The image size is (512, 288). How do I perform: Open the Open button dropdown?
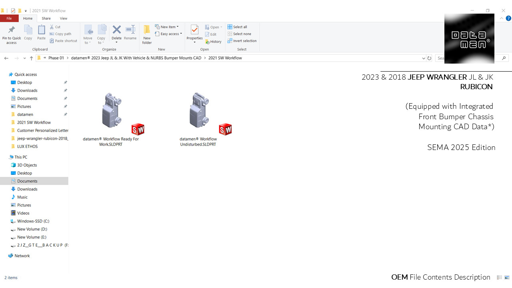tap(214, 27)
